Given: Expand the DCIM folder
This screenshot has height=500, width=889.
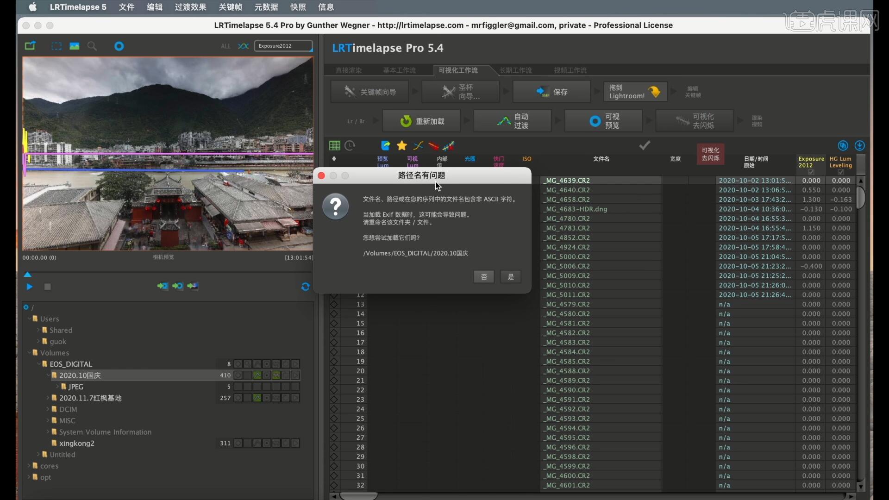Looking at the screenshot, I should tap(48, 409).
